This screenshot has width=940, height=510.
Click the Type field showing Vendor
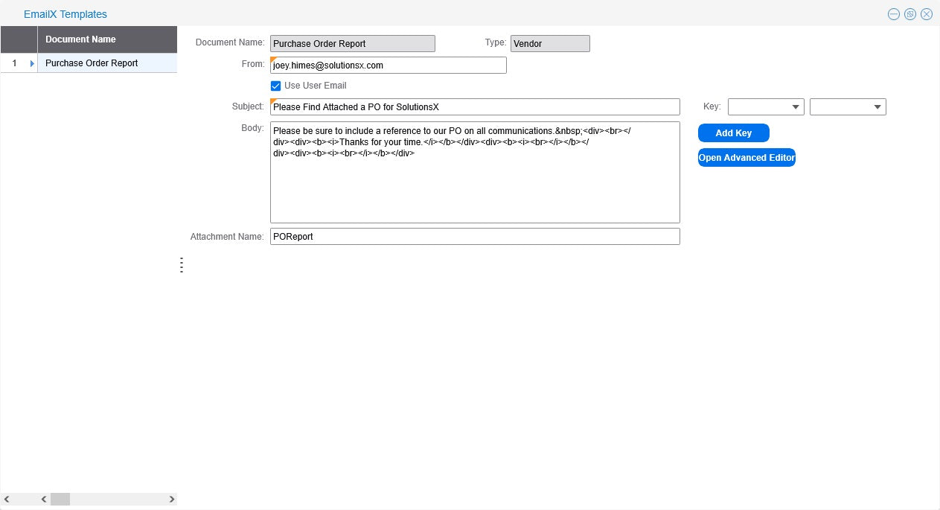tap(550, 44)
